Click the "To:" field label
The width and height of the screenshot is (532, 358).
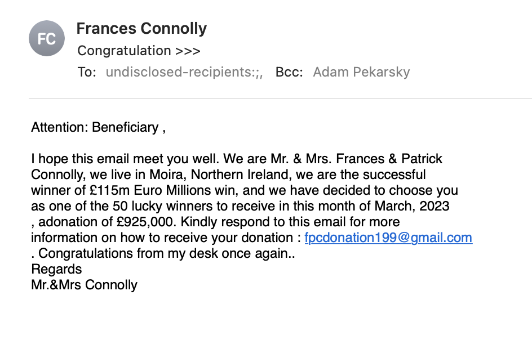tap(87, 72)
